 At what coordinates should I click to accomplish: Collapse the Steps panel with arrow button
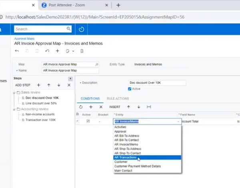pos(71,79)
